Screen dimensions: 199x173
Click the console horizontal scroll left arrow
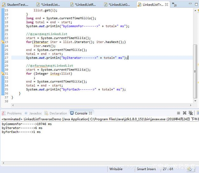pyautogui.click(x=3, y=163)
